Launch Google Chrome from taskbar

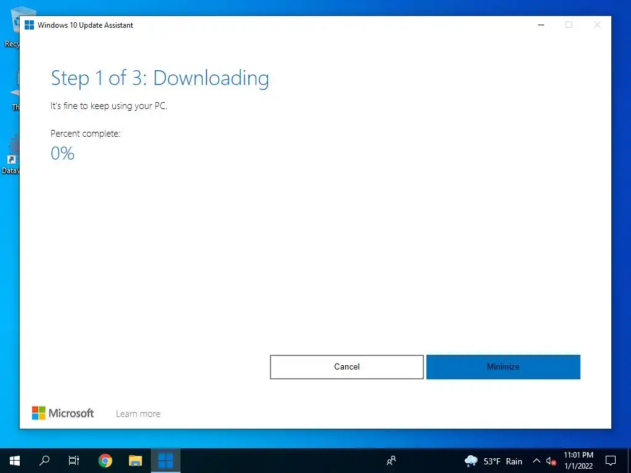click(x=105, y=461)
